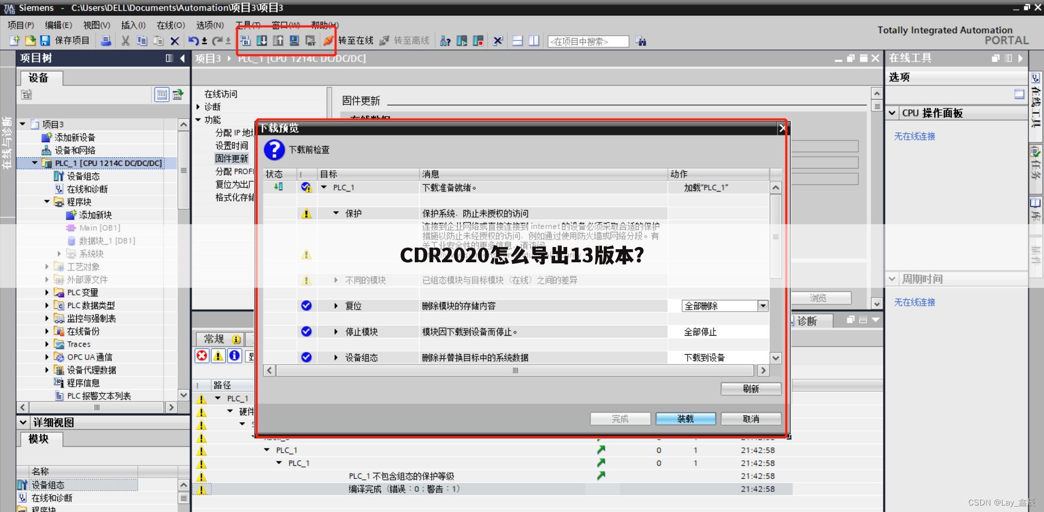Open the 全部删除 action dropdown
This screenshot has height=512, width=1044.
pyautogui.click(x=763, y=306)
